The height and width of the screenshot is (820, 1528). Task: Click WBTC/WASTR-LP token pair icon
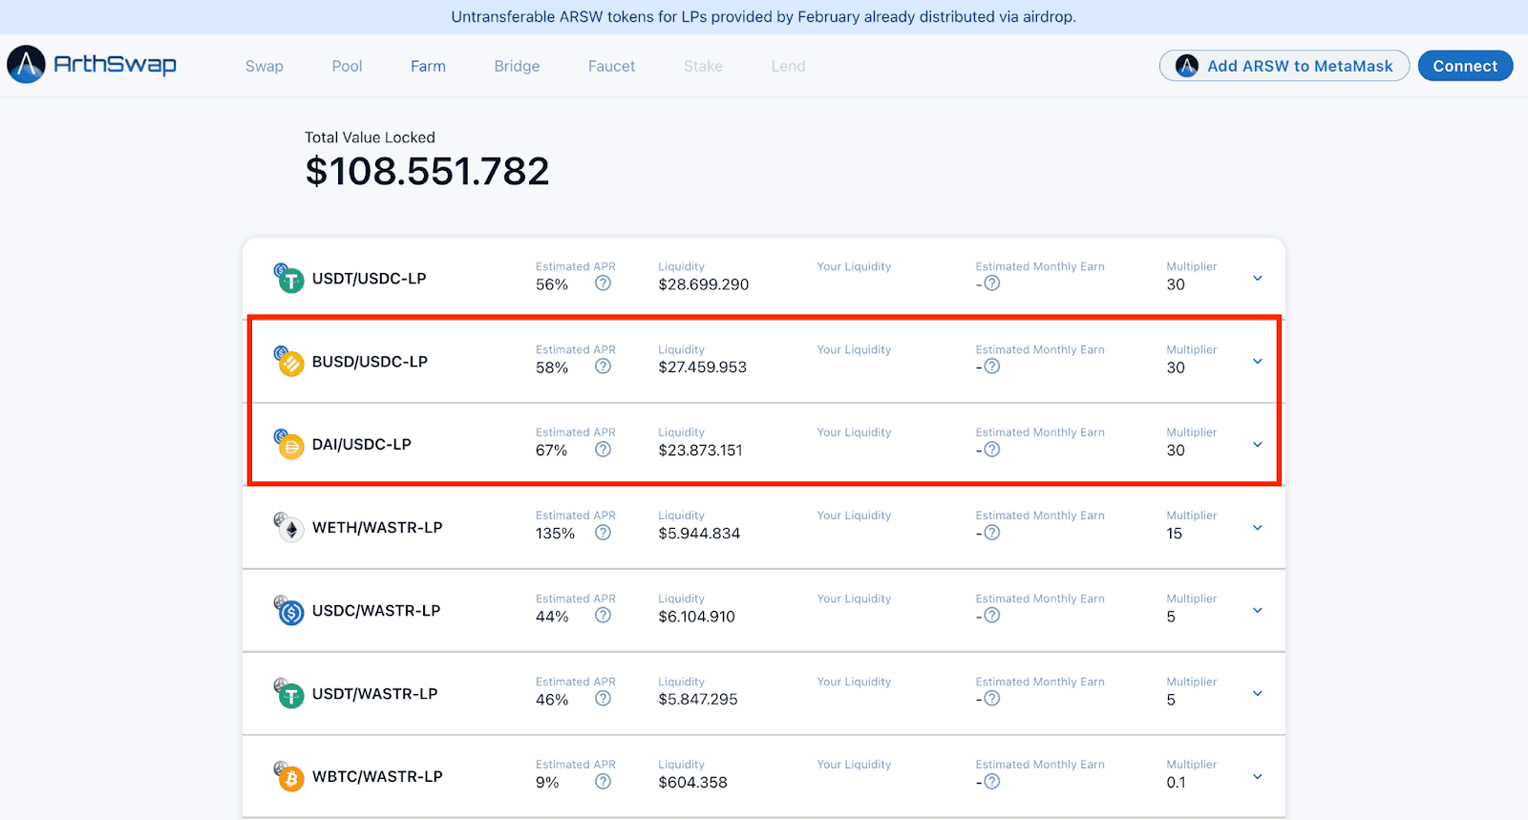288,777
